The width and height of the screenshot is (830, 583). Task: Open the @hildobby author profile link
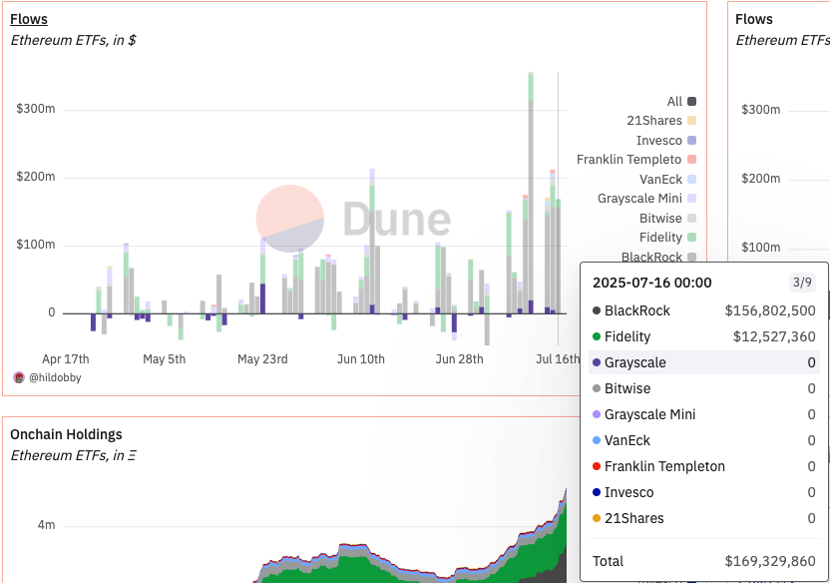(55, 377)
